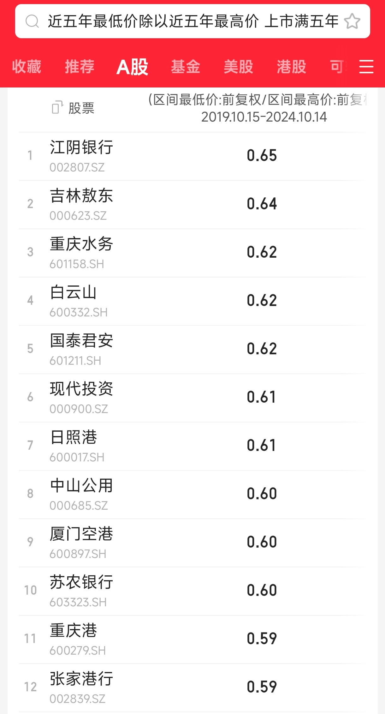Select the 日照港 row

click(x=74, y=445)
